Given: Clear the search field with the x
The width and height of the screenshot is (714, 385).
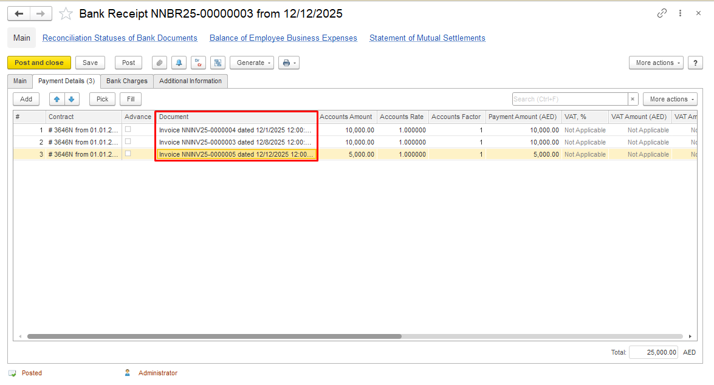Looking at the screenshot, I should (633, 99).
